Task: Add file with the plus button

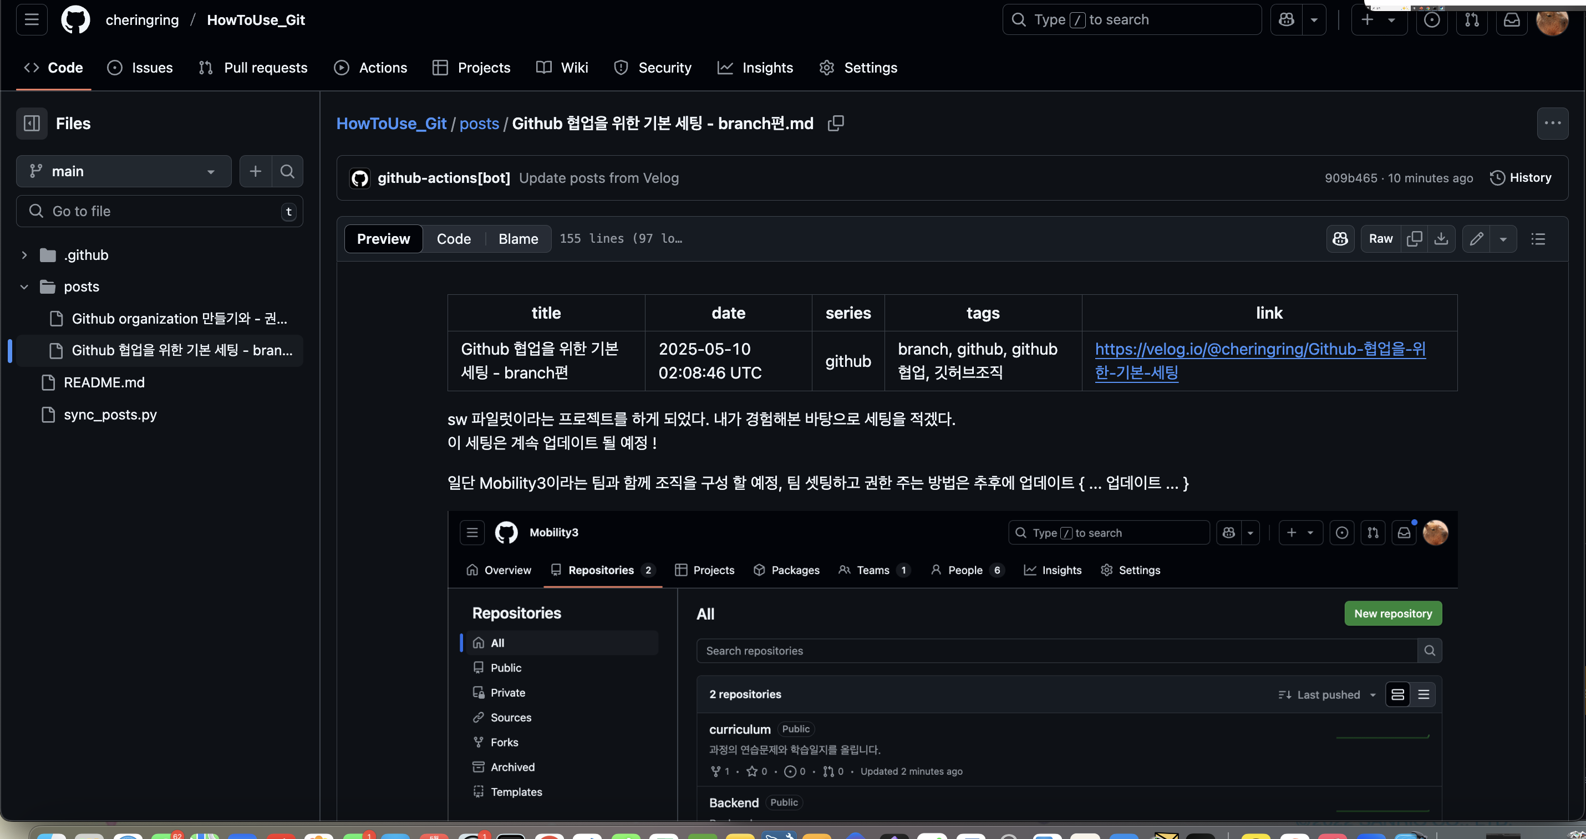Action: coord(256,171)
